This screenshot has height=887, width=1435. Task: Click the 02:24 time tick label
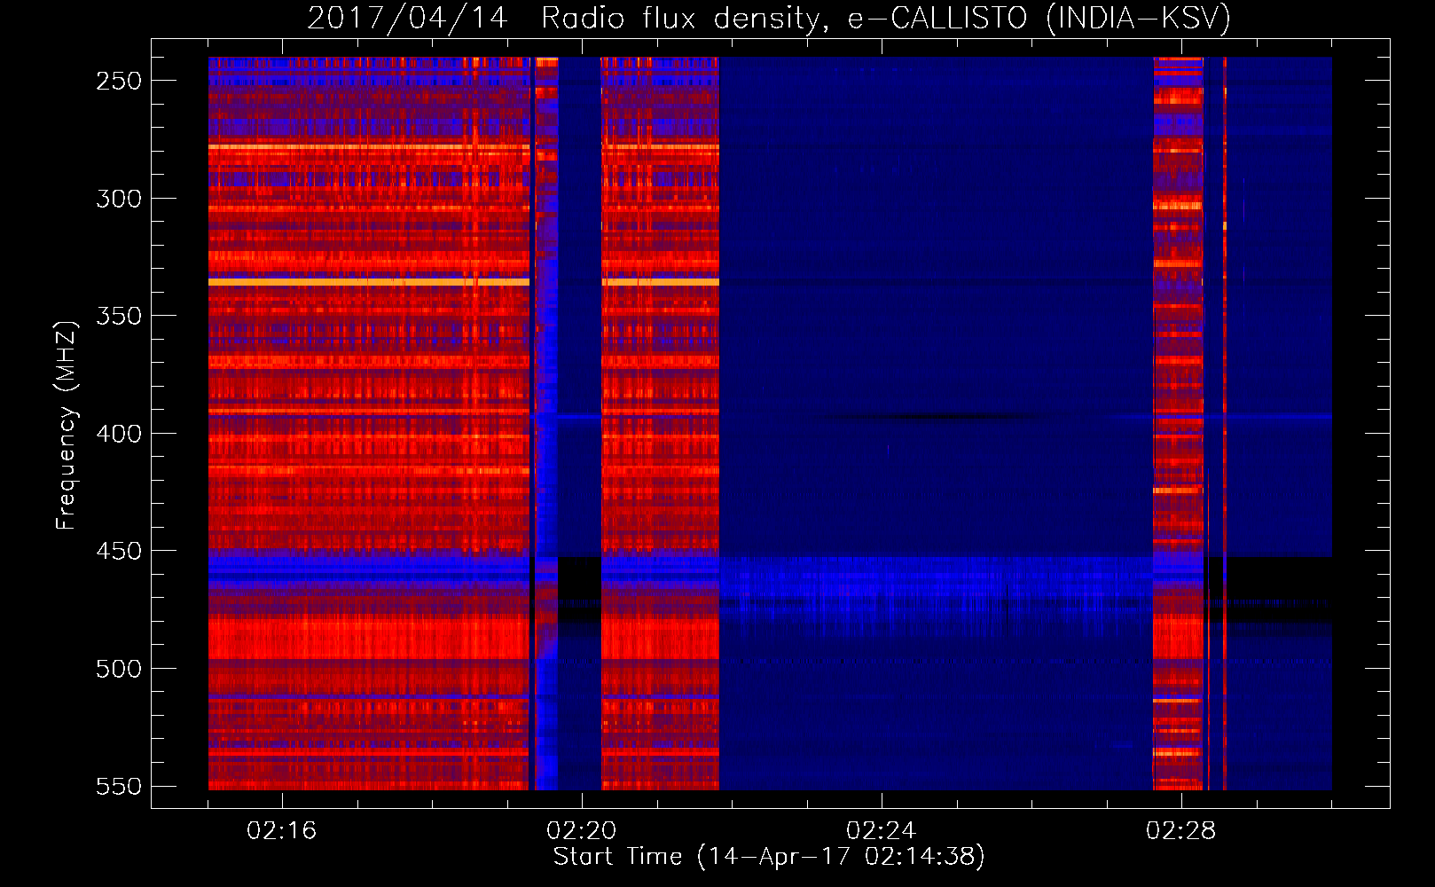[x=881, y=831]
